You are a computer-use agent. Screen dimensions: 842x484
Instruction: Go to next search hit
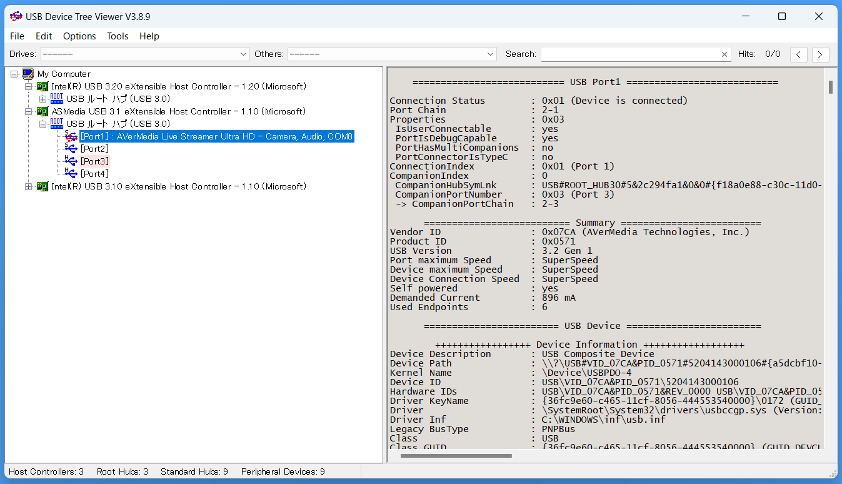820,54
